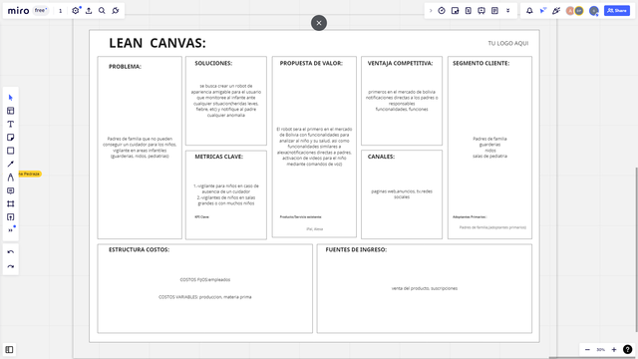
Task: Open your own profile avatar
Action: [x=594, y=11]
